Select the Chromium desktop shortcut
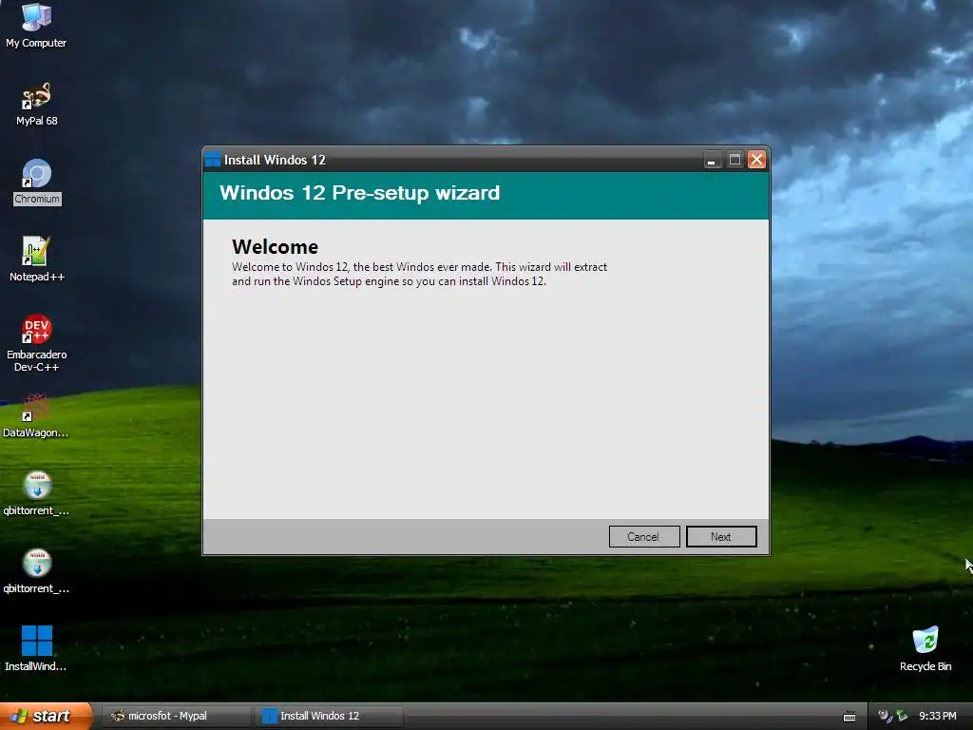 coord(37,182)
